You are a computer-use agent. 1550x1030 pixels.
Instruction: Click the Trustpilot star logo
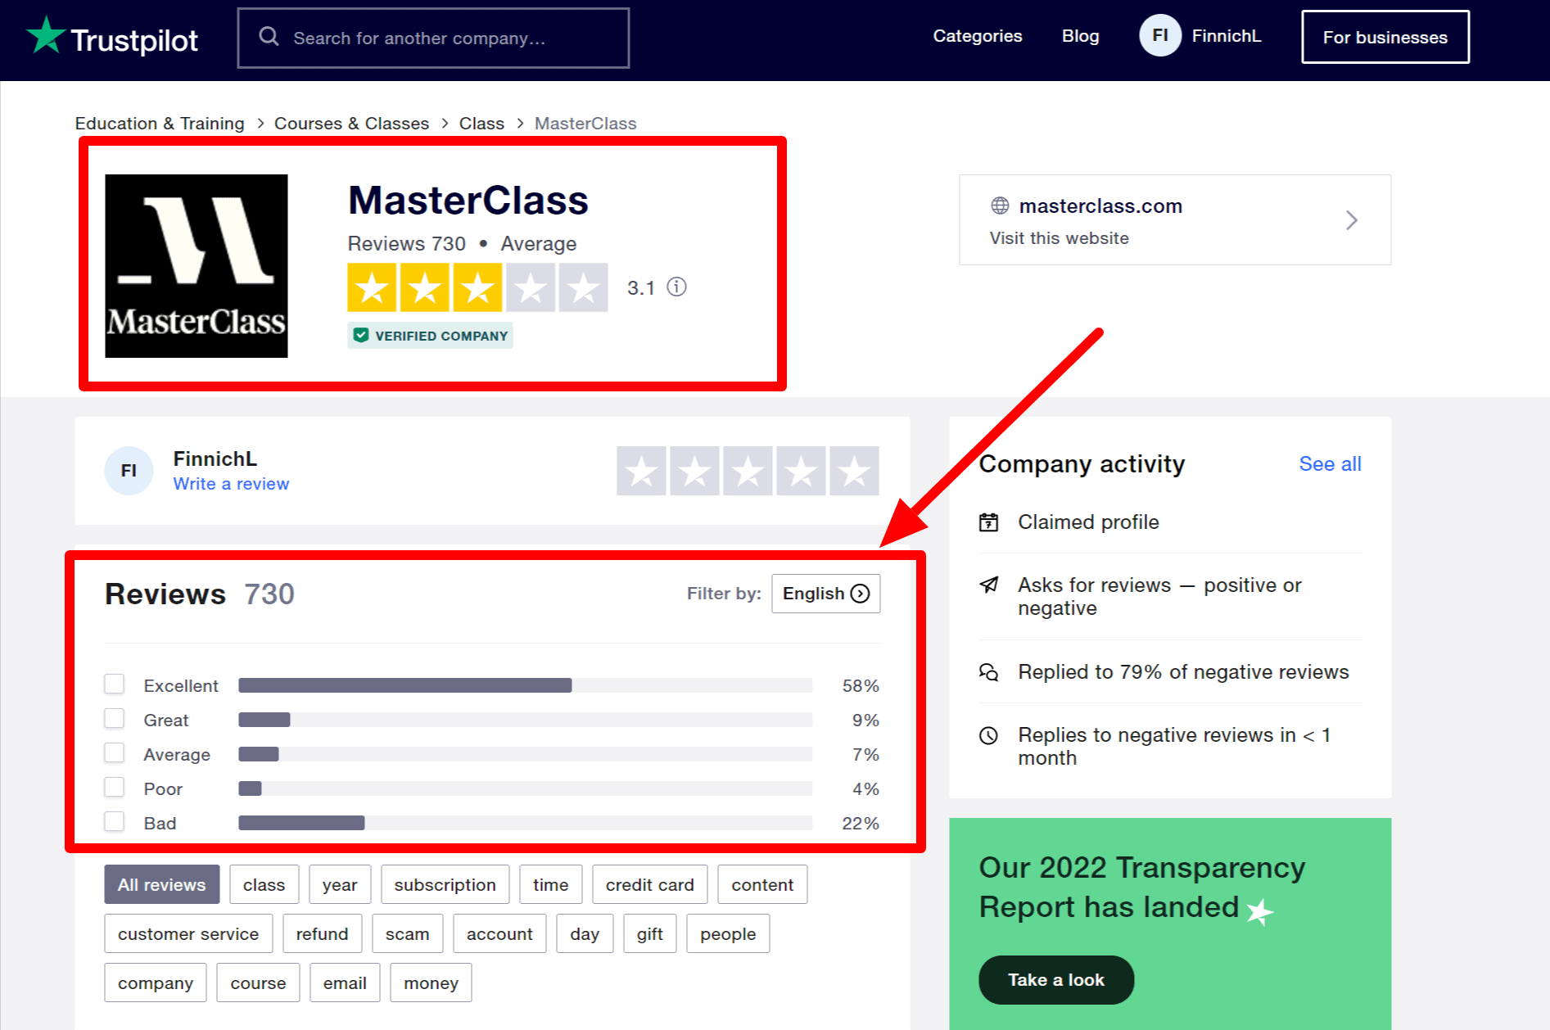(46, 36)
